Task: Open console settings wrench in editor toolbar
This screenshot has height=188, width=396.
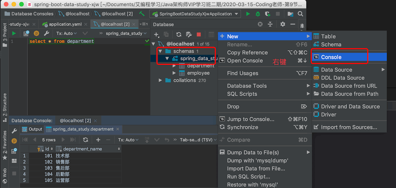Action: click(46, 33)
